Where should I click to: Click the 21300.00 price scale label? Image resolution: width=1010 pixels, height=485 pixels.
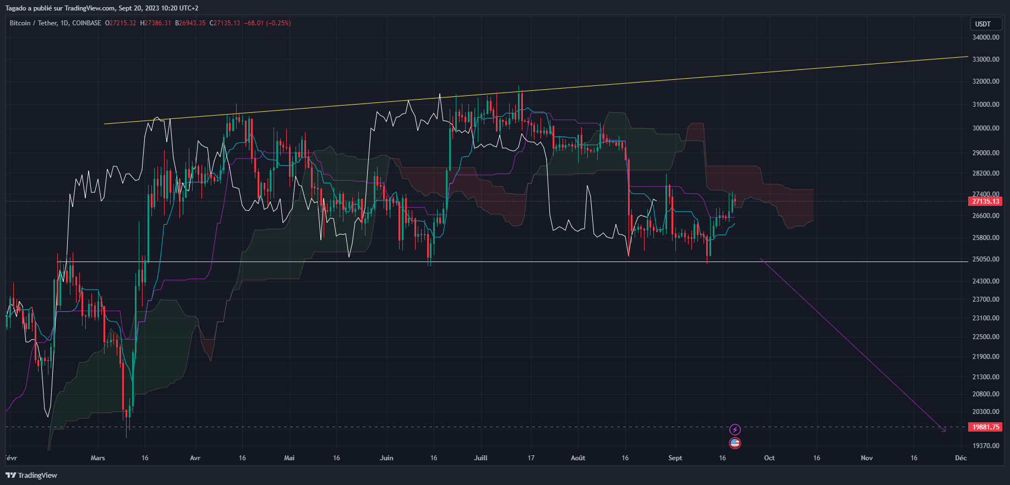(986, 377)
